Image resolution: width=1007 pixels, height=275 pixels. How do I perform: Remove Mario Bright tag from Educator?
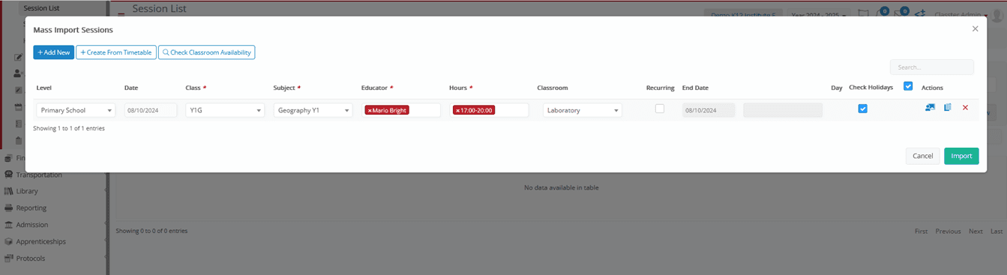tap(370, 110)
